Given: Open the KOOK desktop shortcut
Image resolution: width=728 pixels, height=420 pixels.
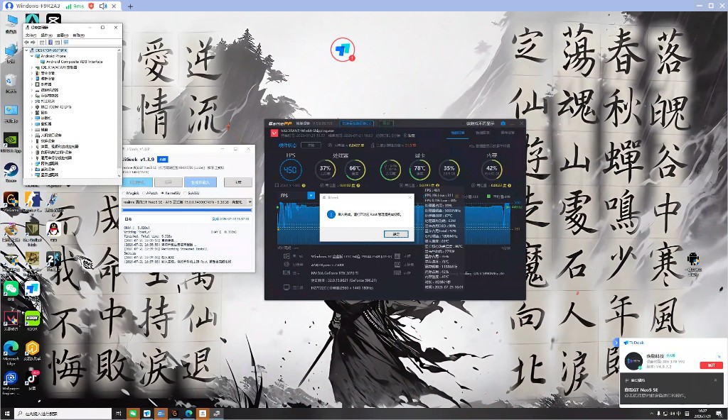Looking at the screenshot, I should coord(33,319).
